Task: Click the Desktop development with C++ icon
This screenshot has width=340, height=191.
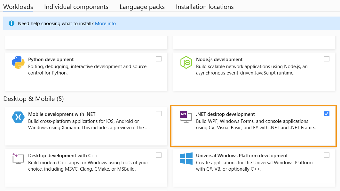Action: [18, 159]
